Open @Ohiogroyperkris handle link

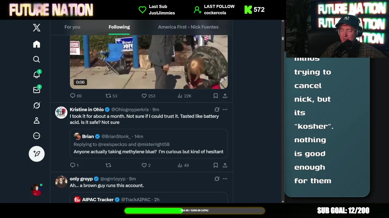130,110
